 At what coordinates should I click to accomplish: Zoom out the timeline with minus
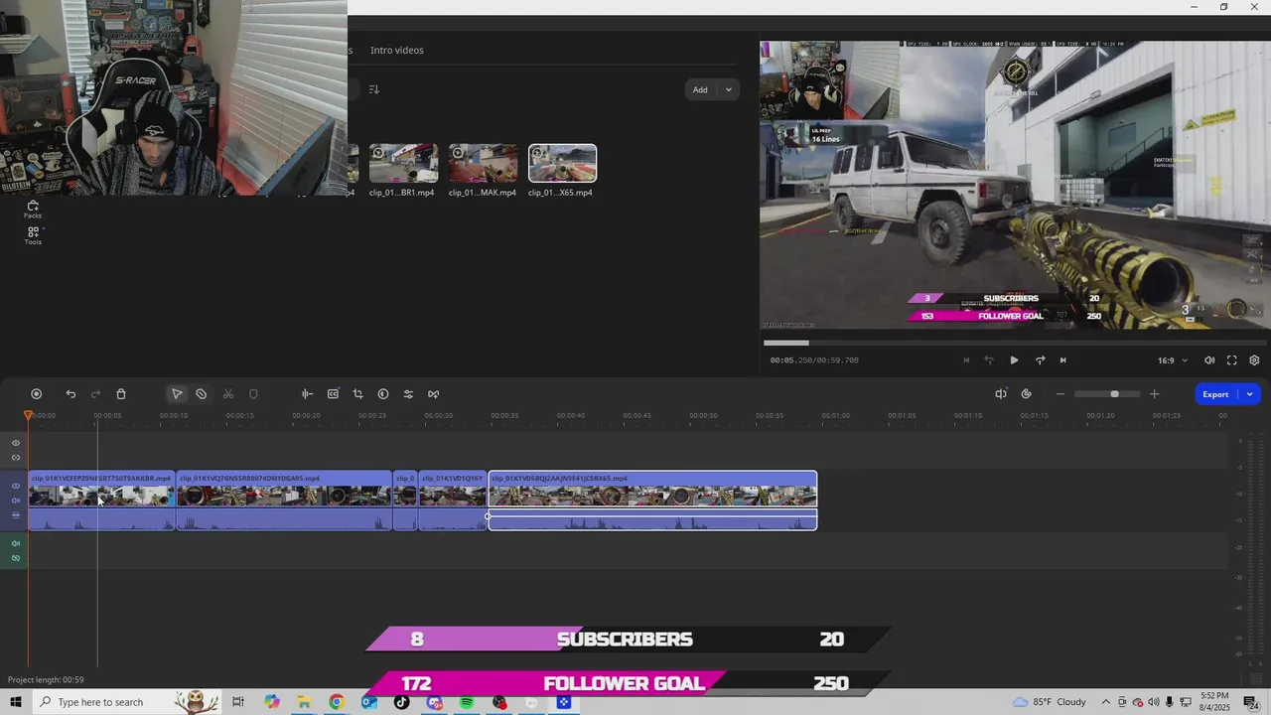click(x=1059, y=394)
